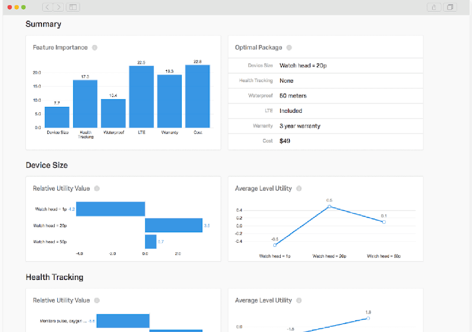Click the browser back arrow button
Viewport: 472px width, 332px height.
(x=47, y=7)
